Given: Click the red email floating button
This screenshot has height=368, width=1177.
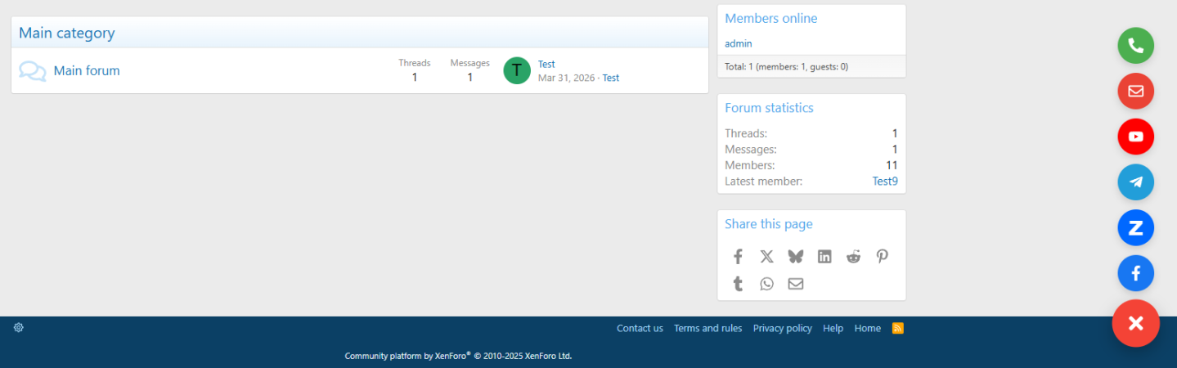Looking at the screenshot, I should pyautogui.click(x=1135, y=92).
